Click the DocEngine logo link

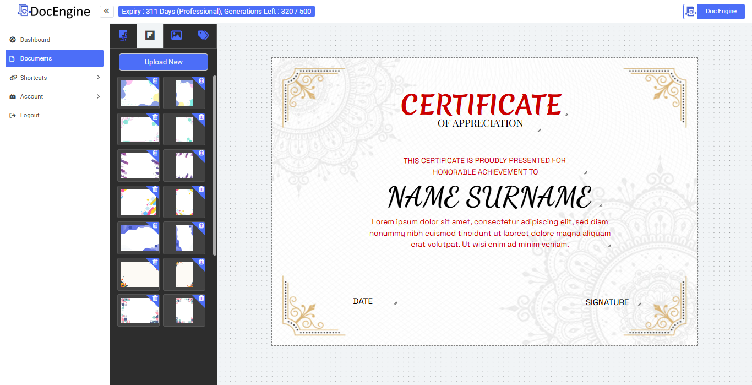click(x=54, y=11)
